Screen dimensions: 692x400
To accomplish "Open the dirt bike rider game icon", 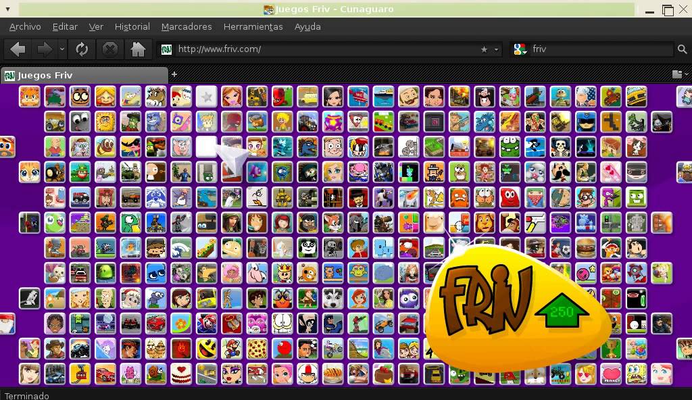I will click(332, 349).
